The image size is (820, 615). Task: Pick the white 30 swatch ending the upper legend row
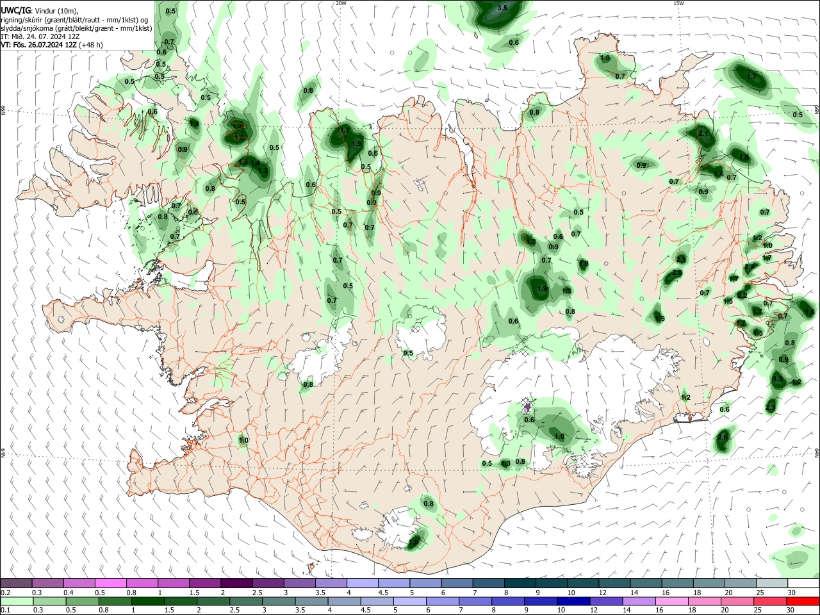point(803,583)
